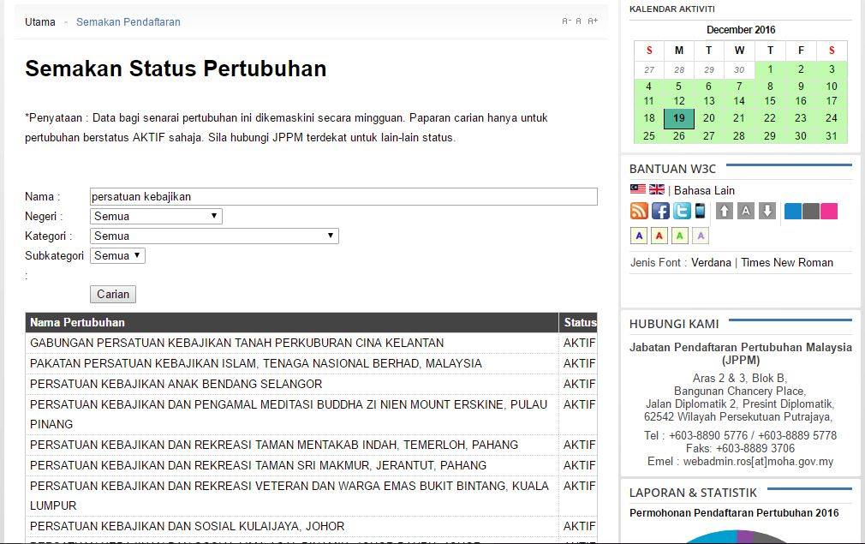This screenshot has width=865, height=544.
Task: Switch font to Verdana
Action: pyautogui.click(x=711, y=263)
